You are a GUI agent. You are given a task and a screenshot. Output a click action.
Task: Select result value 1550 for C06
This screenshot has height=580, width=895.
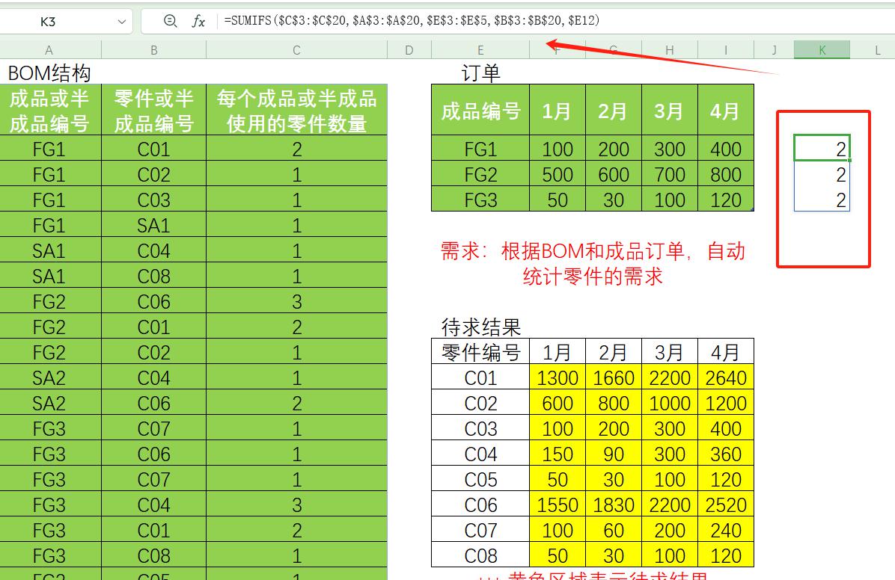[x=557, y=505]
